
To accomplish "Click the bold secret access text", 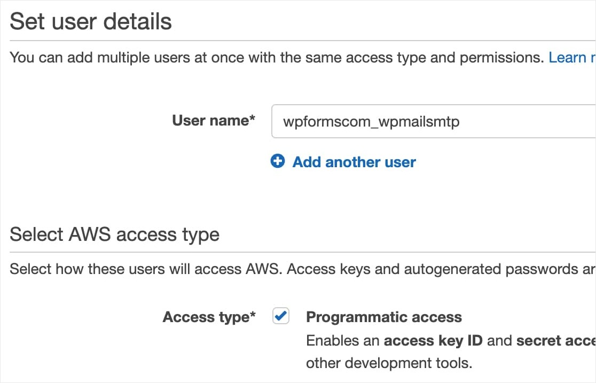I will [x=555, y=340].
